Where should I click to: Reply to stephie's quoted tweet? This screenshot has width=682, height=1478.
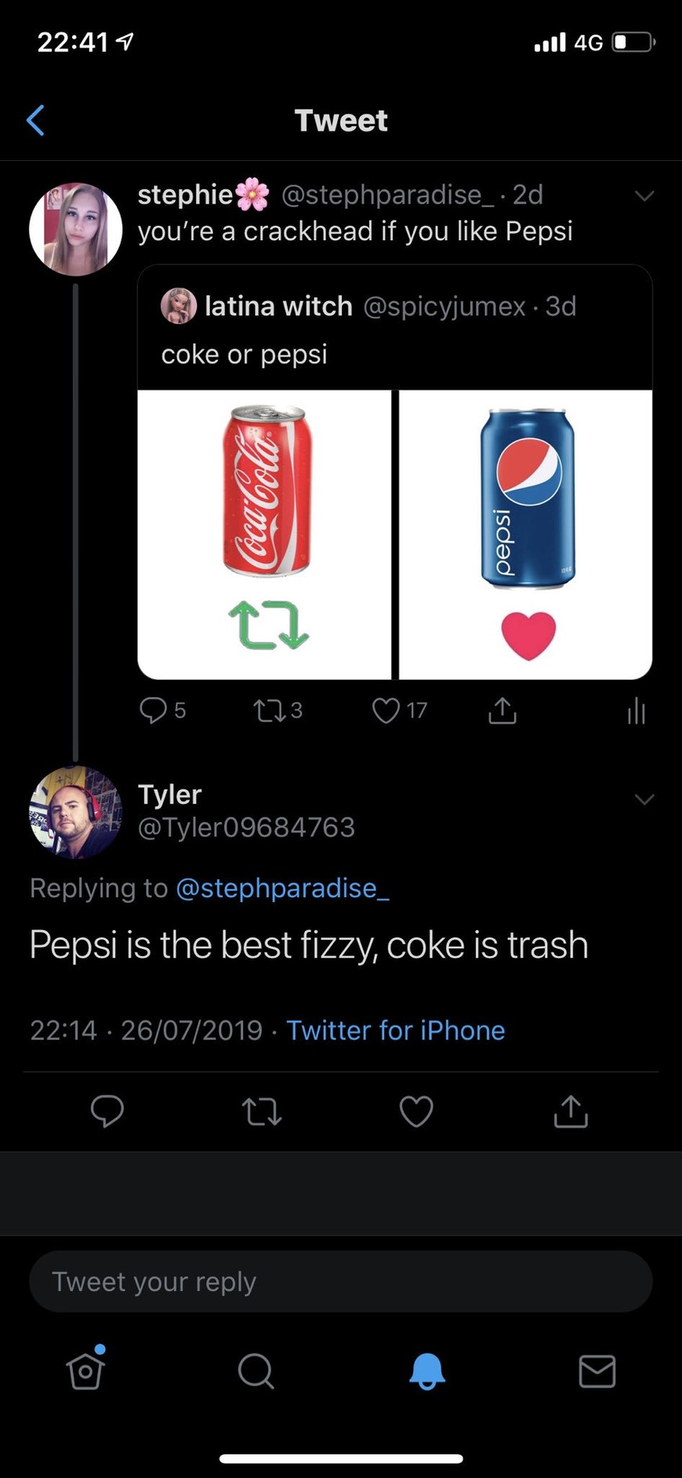pyautogui.click(x=153, y=710)
